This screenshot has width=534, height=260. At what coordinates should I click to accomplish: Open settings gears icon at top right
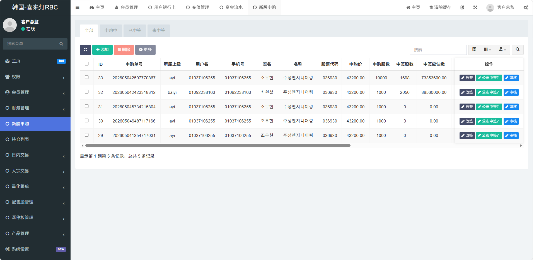(x=526, y=8)
